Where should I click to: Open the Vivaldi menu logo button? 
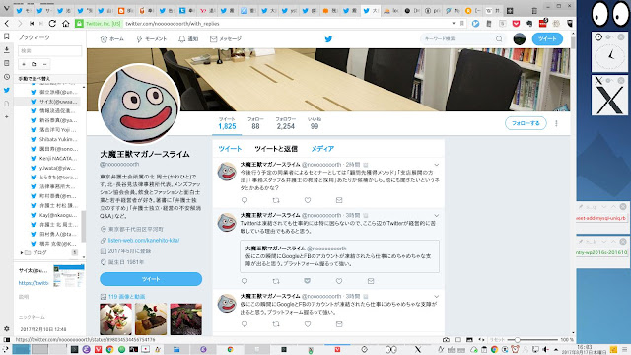(6, 8)
